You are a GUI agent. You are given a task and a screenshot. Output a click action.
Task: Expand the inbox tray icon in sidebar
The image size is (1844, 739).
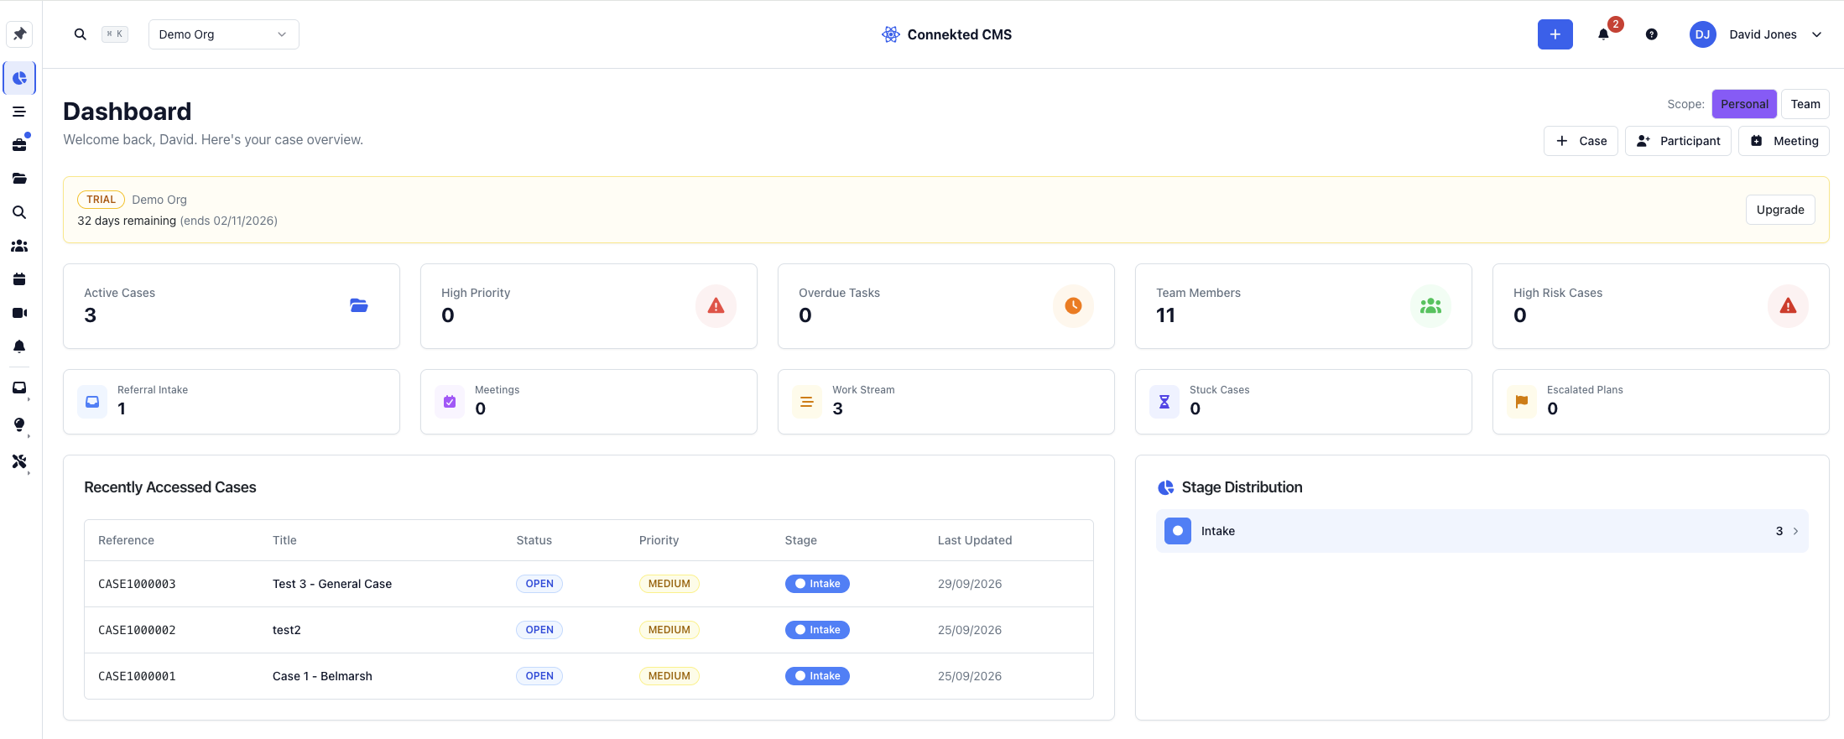pyautogui.click(x=19, y=388)
